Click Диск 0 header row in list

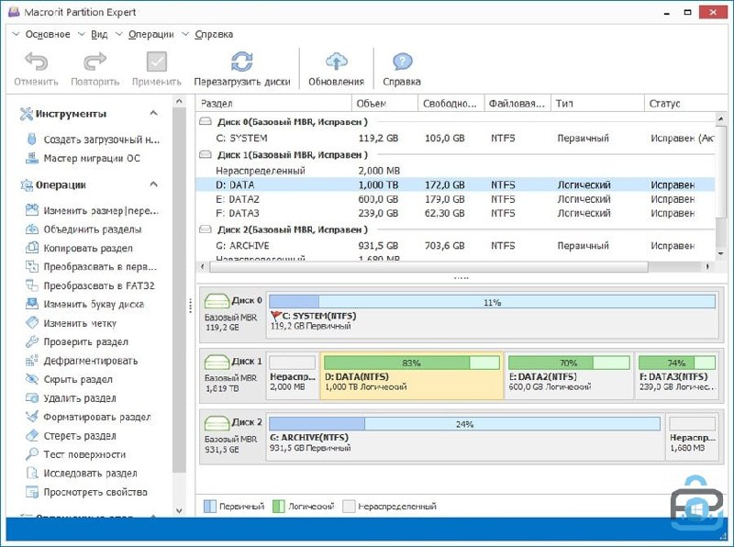click(456, 122)
